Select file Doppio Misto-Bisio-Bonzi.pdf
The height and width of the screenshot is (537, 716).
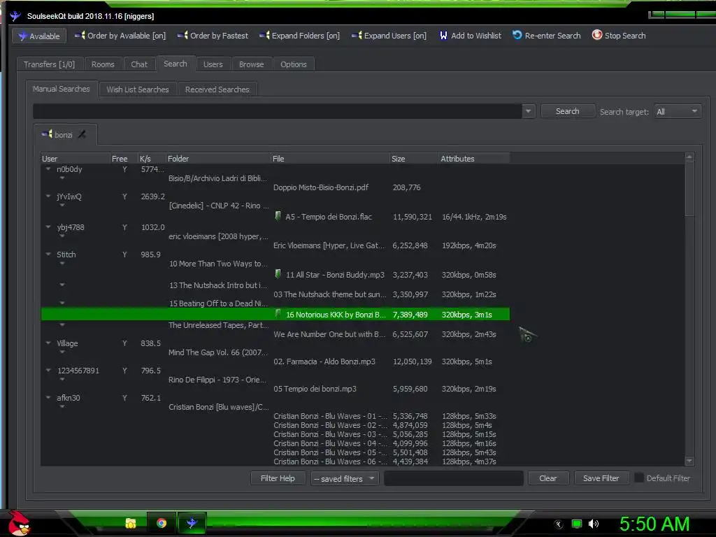click(x=321, y=187)
